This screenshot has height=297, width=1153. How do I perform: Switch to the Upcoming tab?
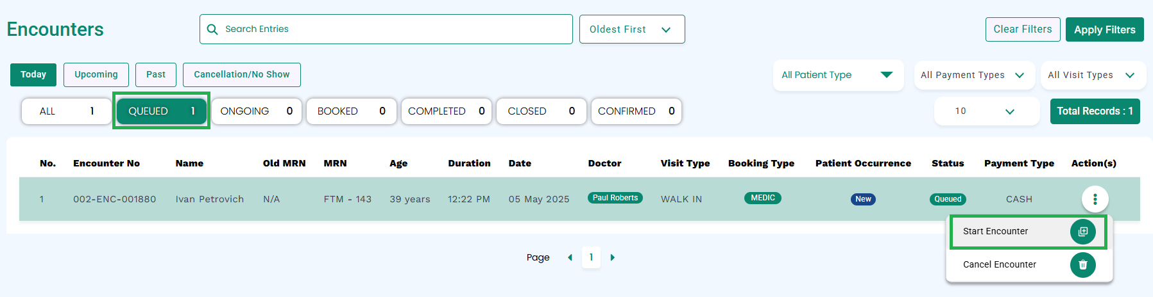96,75
